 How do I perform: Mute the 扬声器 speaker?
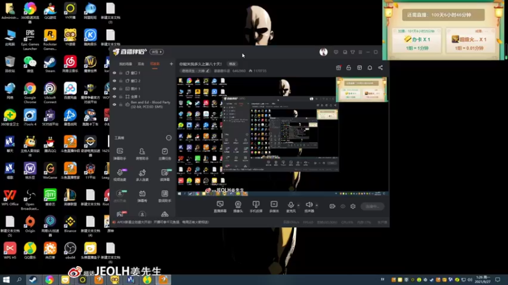point(309,206)
